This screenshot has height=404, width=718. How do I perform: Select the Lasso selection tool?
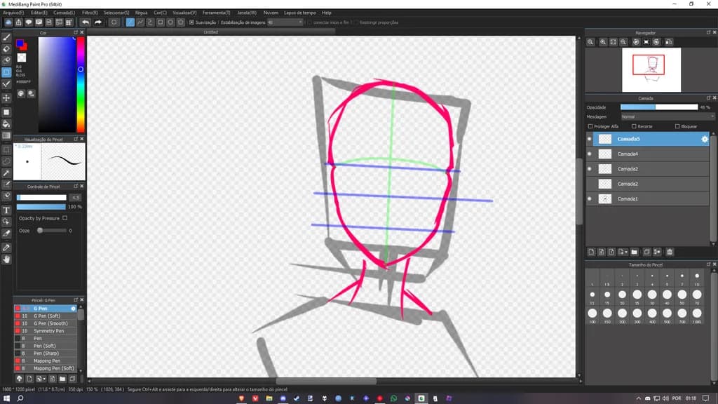click(6, 161)
